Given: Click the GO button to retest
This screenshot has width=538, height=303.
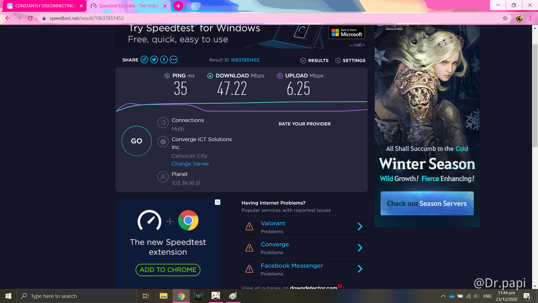Looking at the screenshot, I should [x=137, y=141].
